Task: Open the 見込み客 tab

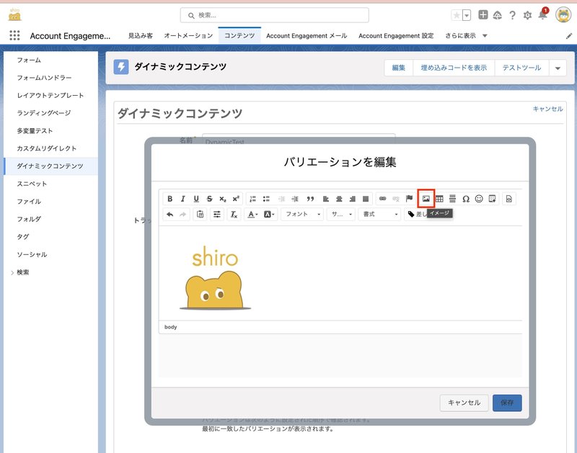Action: point(140,35)
